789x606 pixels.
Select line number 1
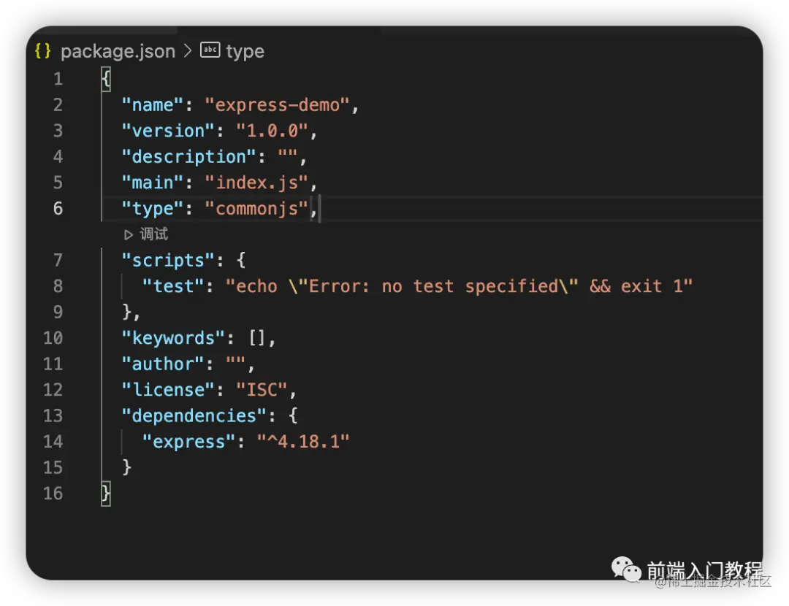(x=58, y=79)
